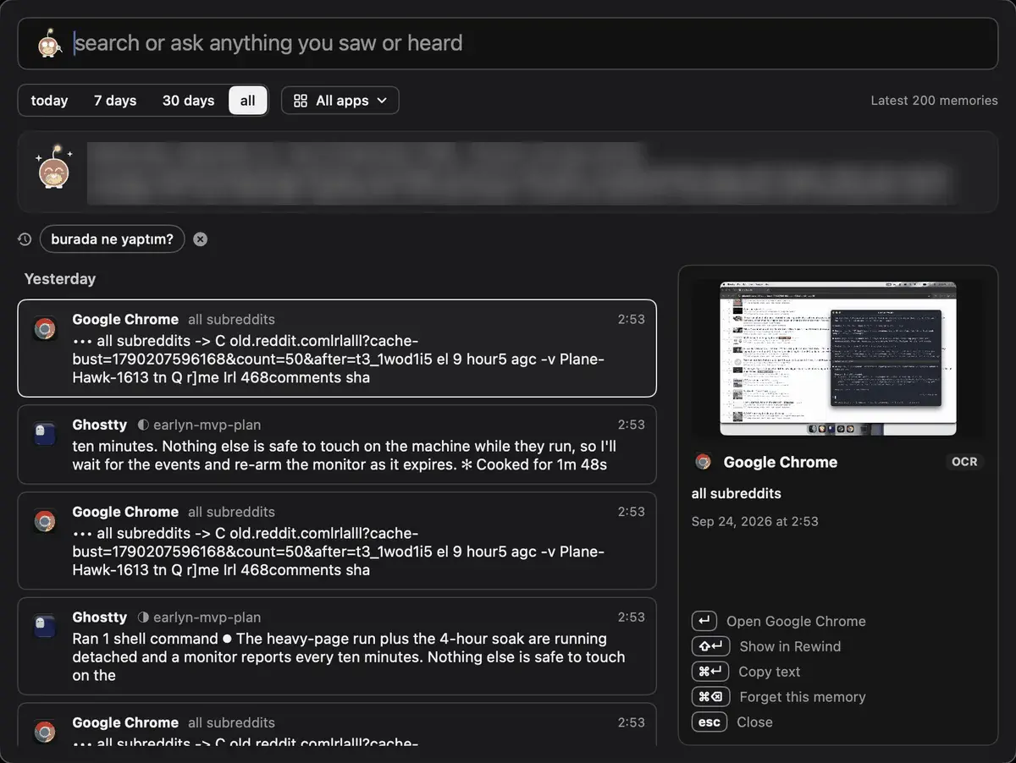Select the 30 days time range
Image resolution: width=1016 pixels, height=763 pixels.
pos(188,101)
